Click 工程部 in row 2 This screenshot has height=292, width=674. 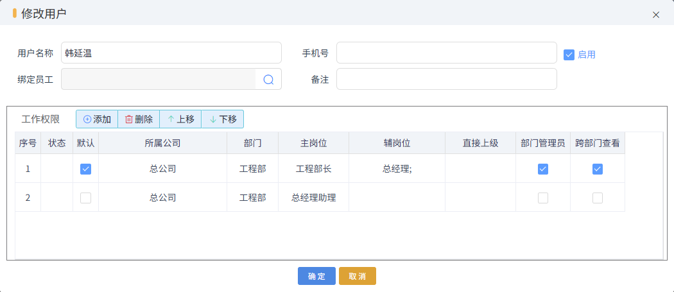point(253,198)
